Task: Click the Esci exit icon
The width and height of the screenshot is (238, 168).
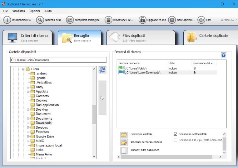Action: [201, 20]
